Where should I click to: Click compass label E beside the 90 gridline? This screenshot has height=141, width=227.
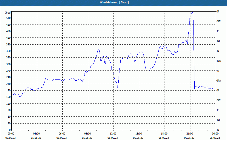218,110
